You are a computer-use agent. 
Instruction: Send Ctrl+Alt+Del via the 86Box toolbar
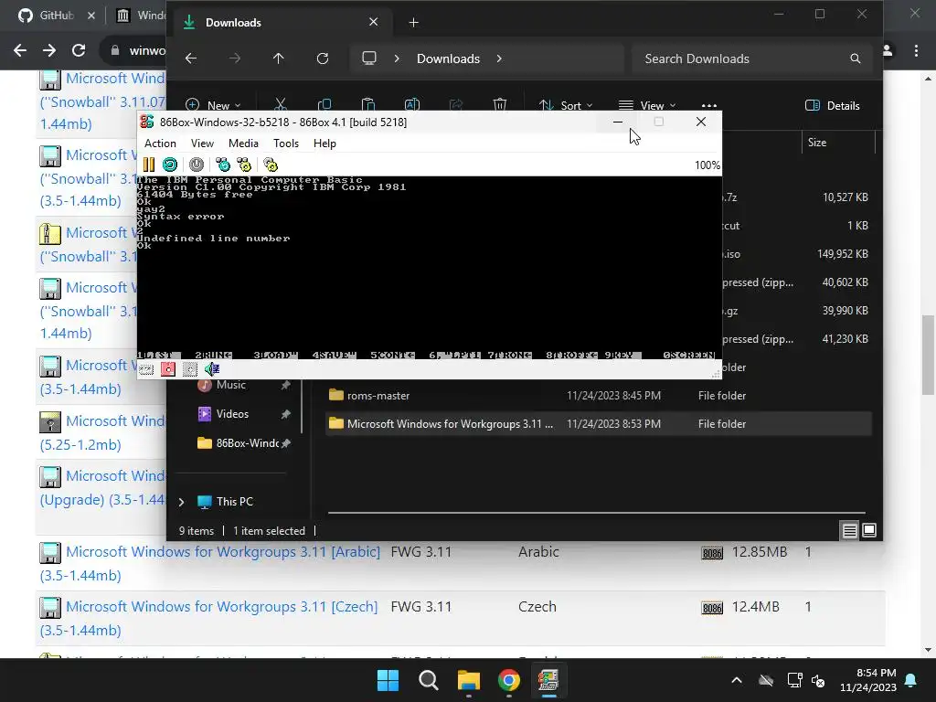(223, 165)
